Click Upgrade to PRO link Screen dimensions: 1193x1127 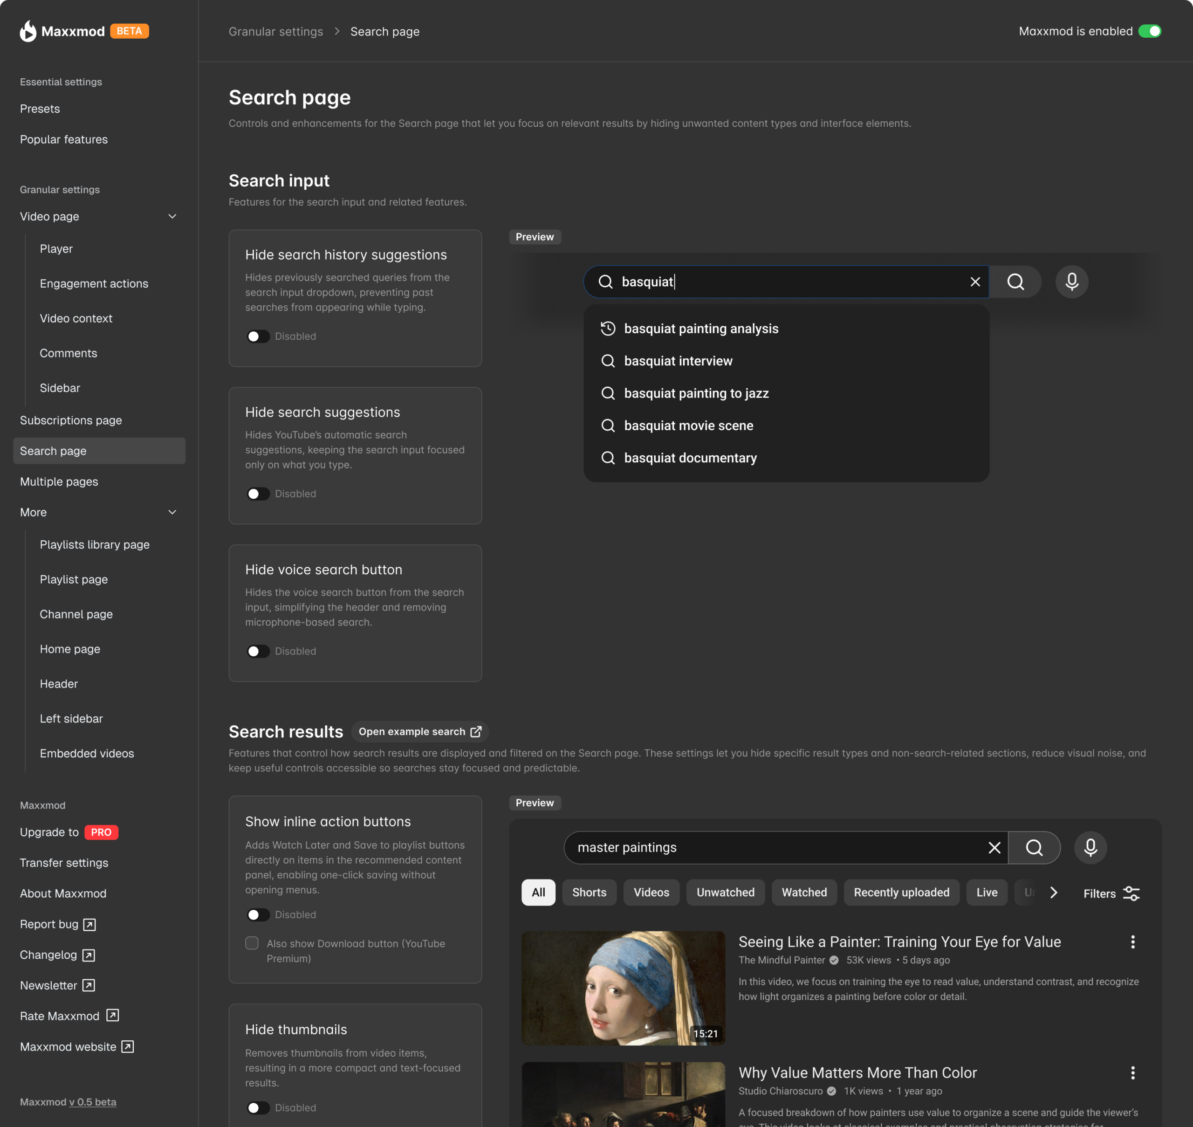[69, 832]
